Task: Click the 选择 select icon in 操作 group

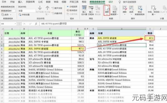Action: 131,8
